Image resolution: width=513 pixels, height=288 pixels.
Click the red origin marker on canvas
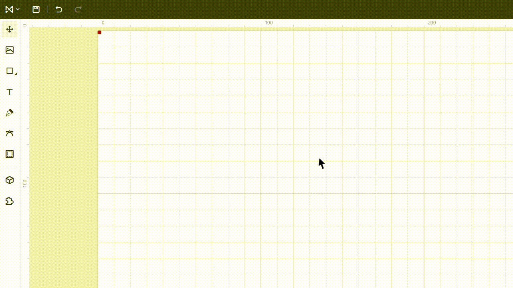pos(99,32)
